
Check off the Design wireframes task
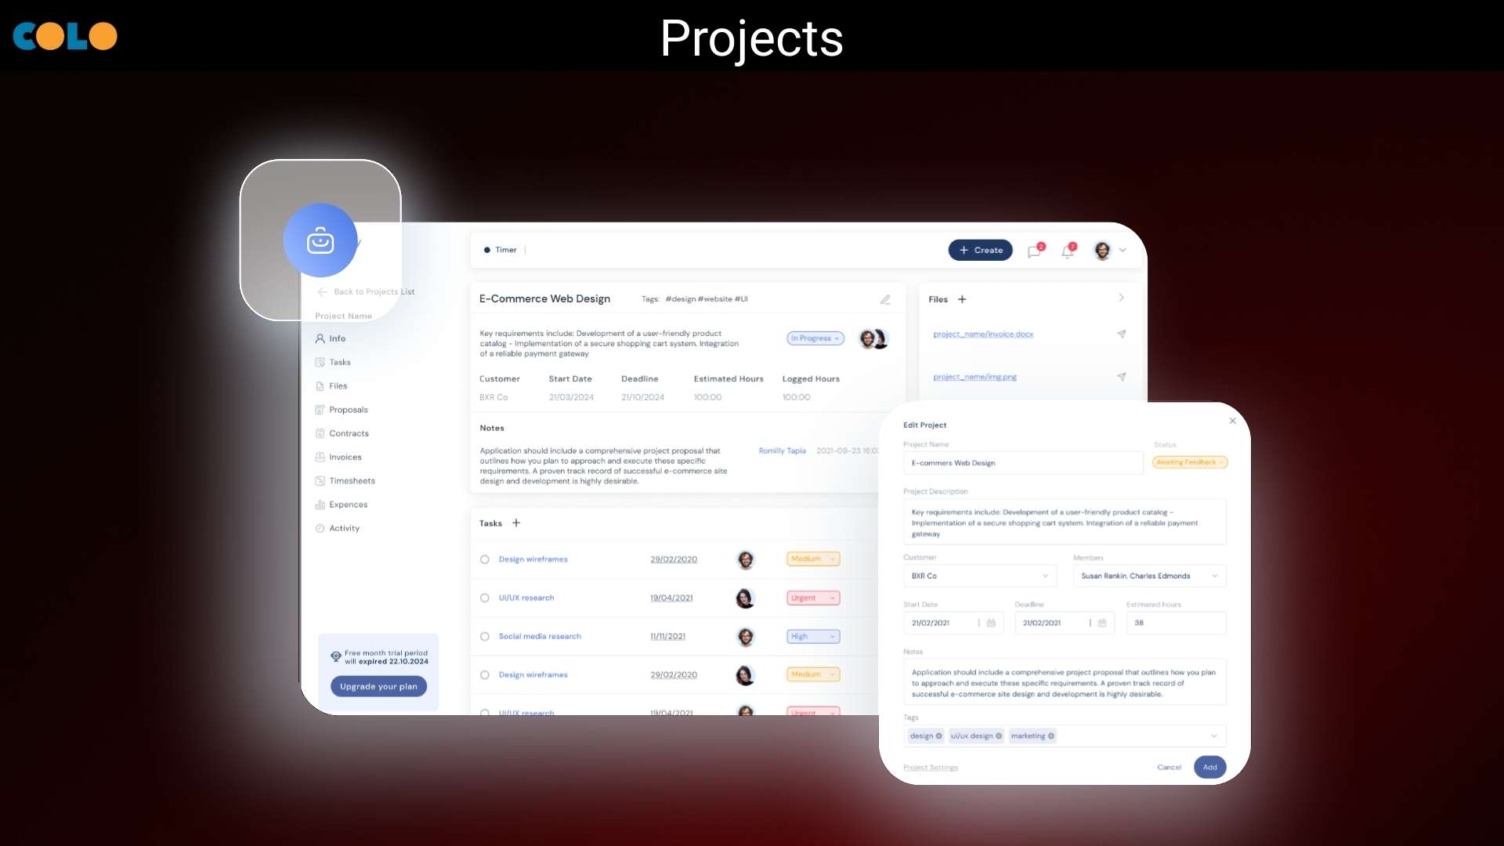pyautogui.click(x=485, y=559)
